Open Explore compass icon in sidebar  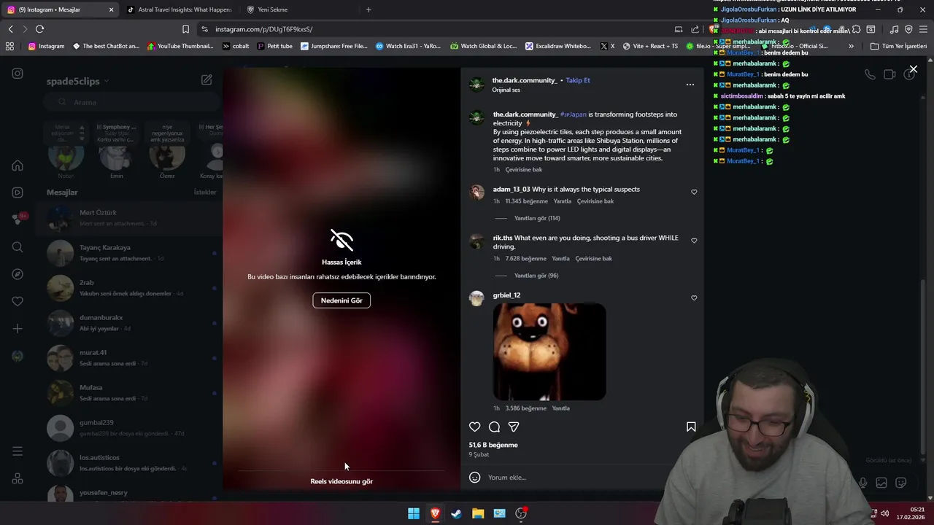[18, 274]
